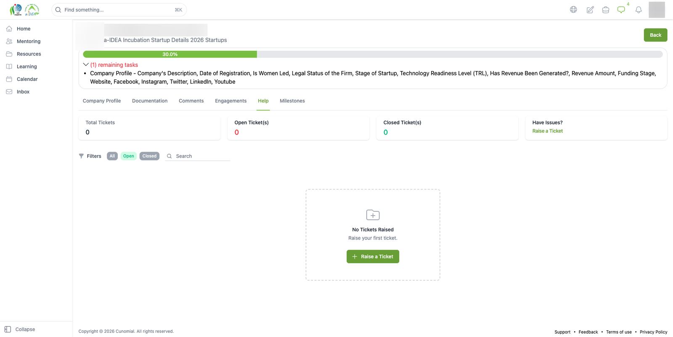The width and height of the screenshot is (673, 337).
Task: Open the briefcase icon in top bar
Action: [606, 10]
